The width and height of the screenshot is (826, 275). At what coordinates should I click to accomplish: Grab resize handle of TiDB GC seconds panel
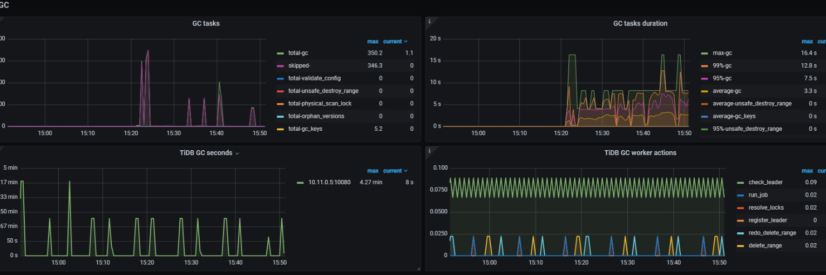tap(418, 268)
